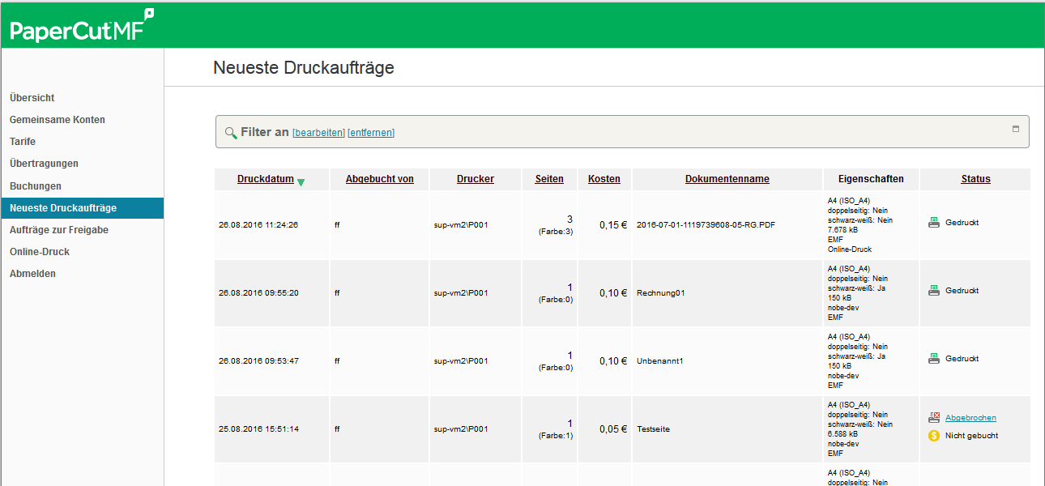Go to Aufträge zur Freigabe
This screenshot has height=486, width=1045.
pos(59,230)
